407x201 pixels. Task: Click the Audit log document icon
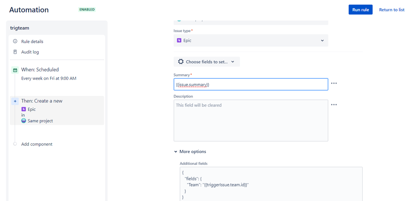click(15, 52)
